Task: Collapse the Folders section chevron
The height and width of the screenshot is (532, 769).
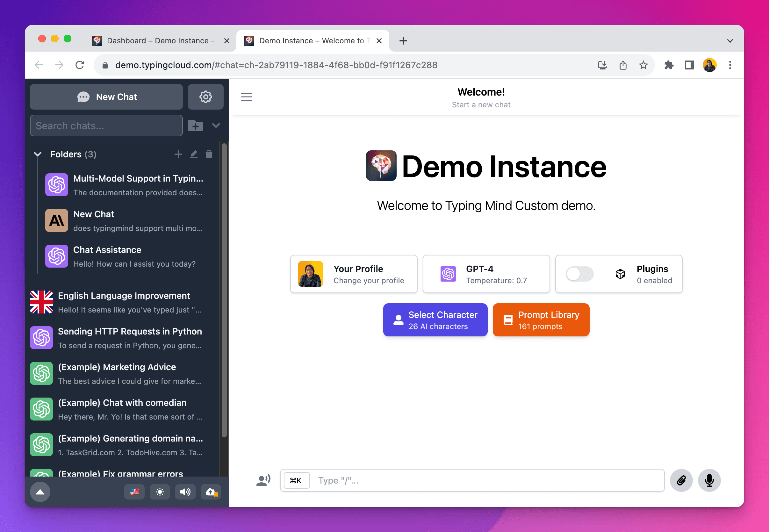Action: [x=38, y=154]
